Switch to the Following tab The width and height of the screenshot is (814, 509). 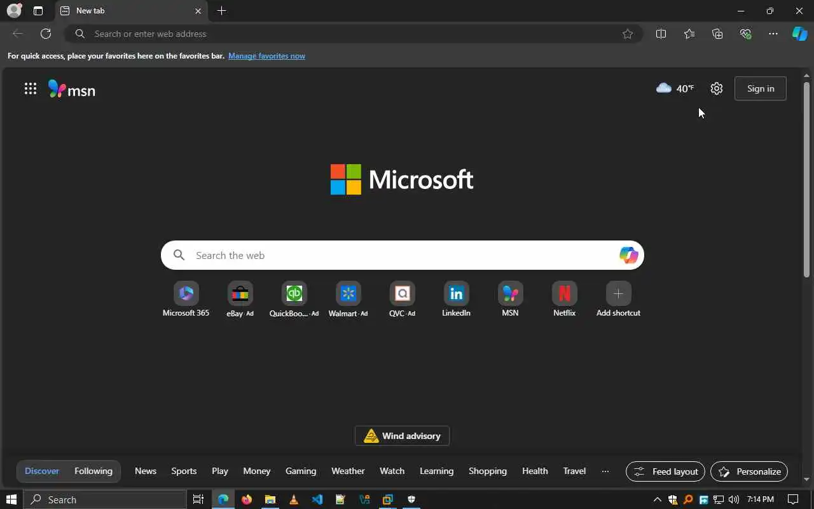click(x=93, y=471)
